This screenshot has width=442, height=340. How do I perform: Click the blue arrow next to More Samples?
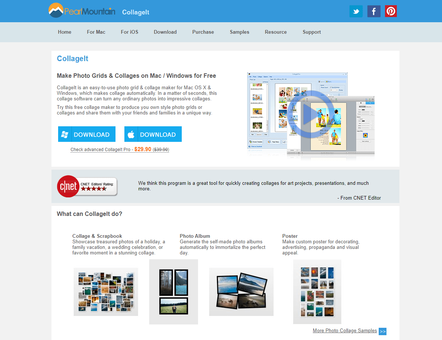click(382, 331)
